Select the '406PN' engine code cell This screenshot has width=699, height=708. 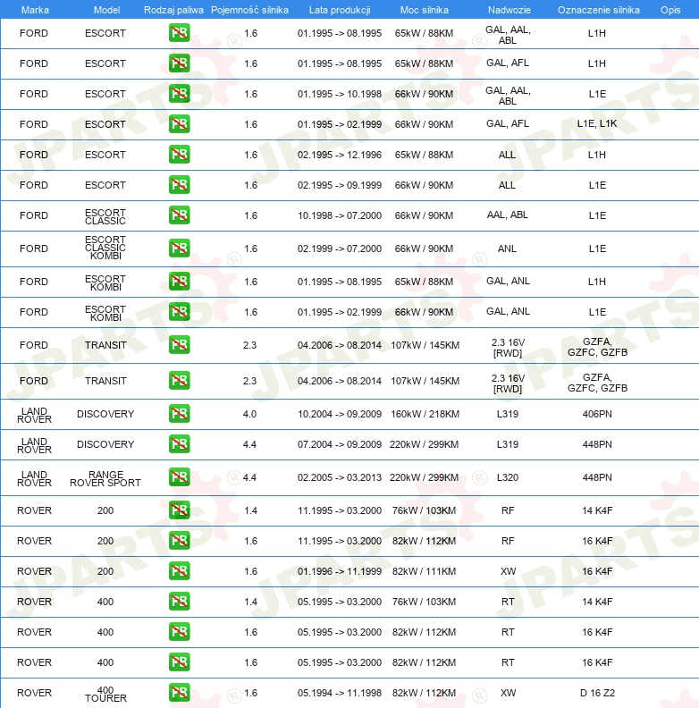[x=597, y=414]
